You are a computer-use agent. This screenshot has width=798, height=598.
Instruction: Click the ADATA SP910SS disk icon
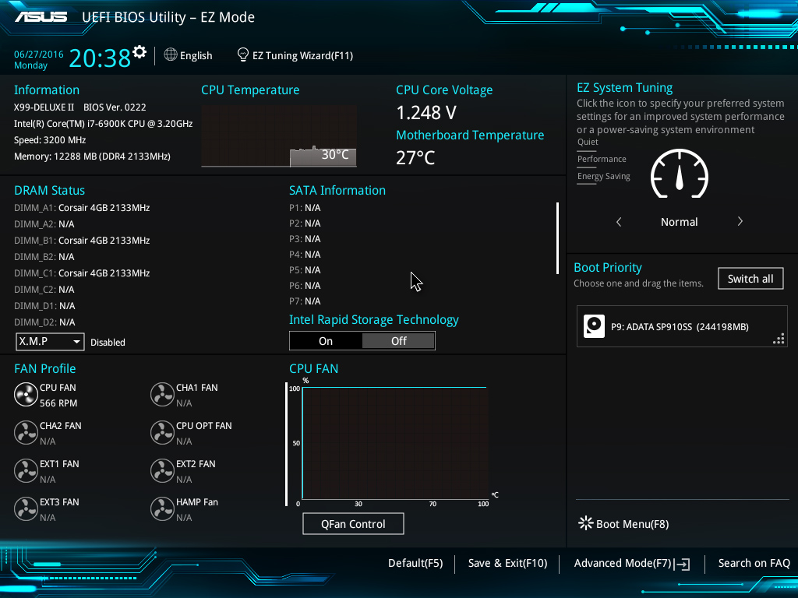coord(594,326)
